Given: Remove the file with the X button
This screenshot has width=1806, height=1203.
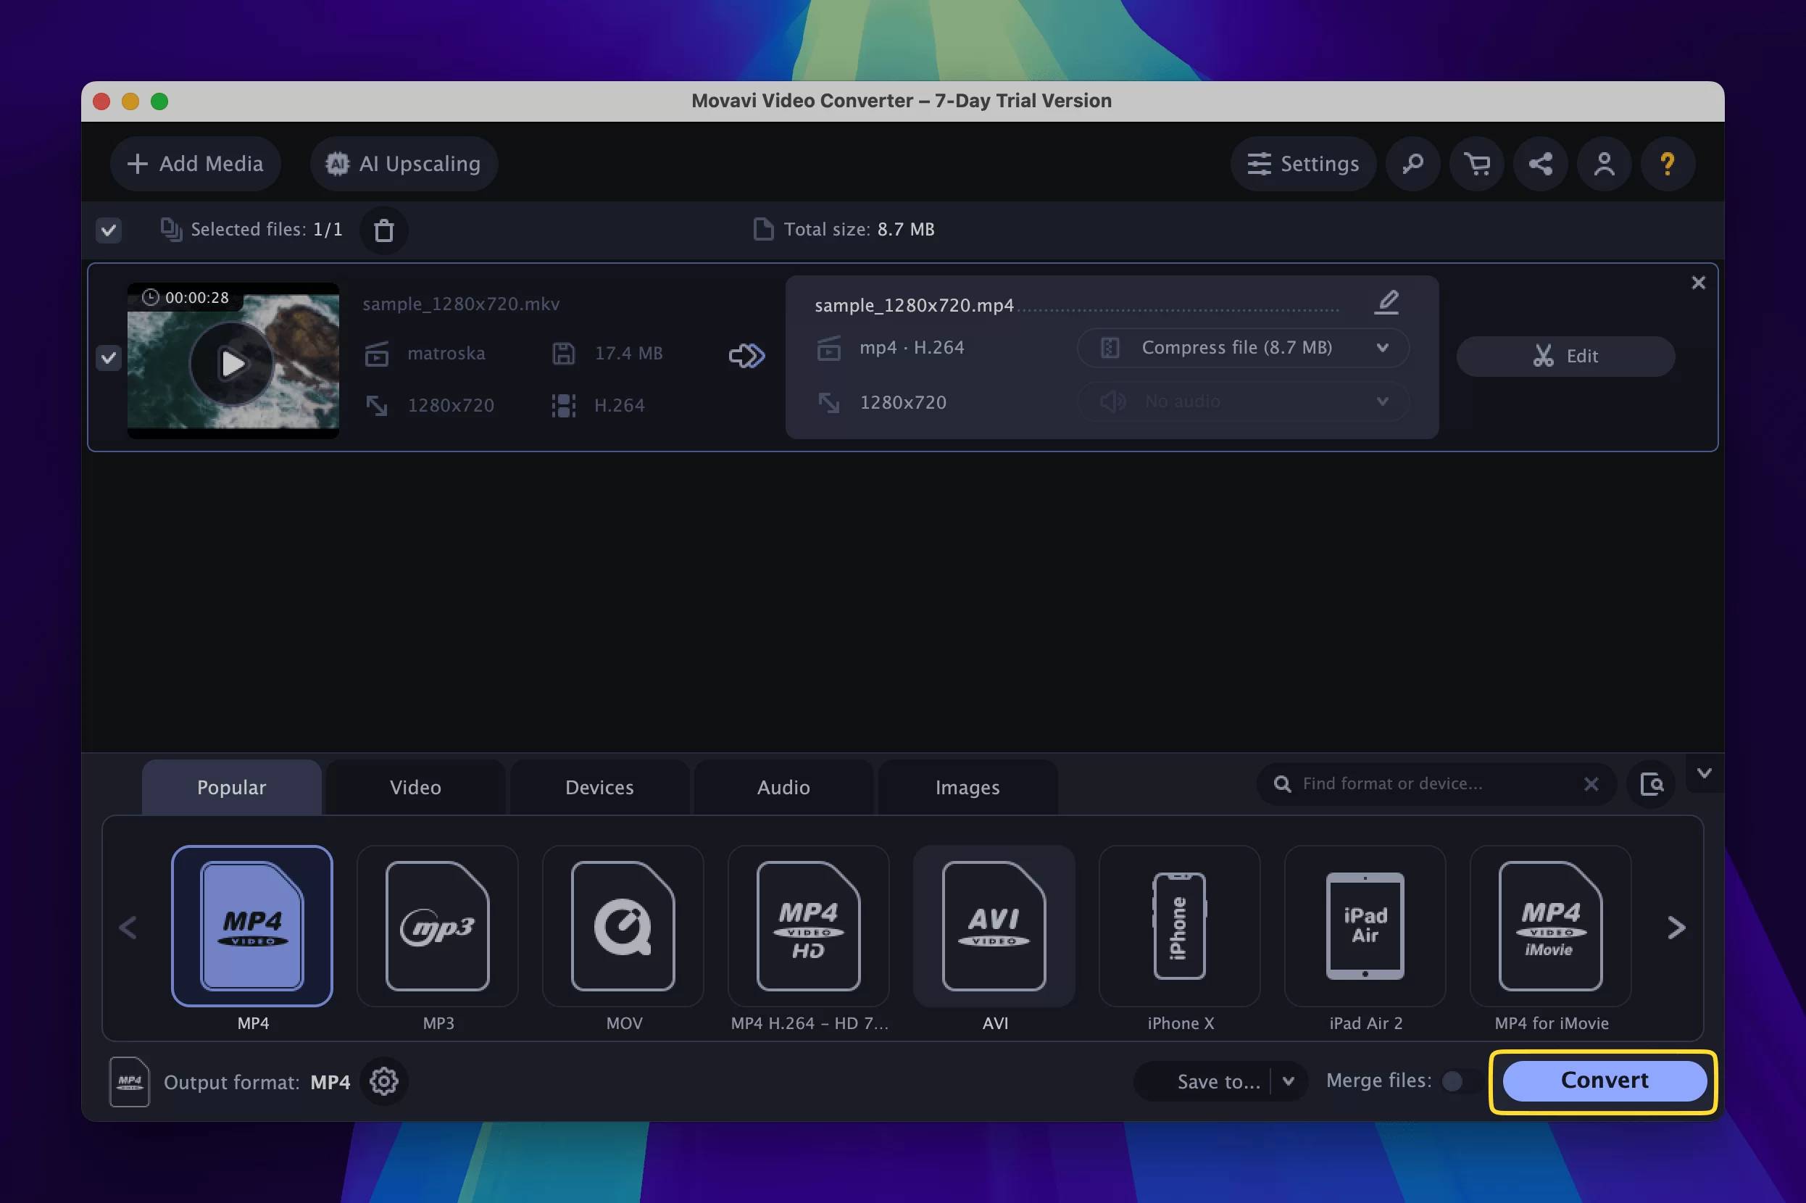Looking at the screenshot, I should click(x=1698, y=283).
